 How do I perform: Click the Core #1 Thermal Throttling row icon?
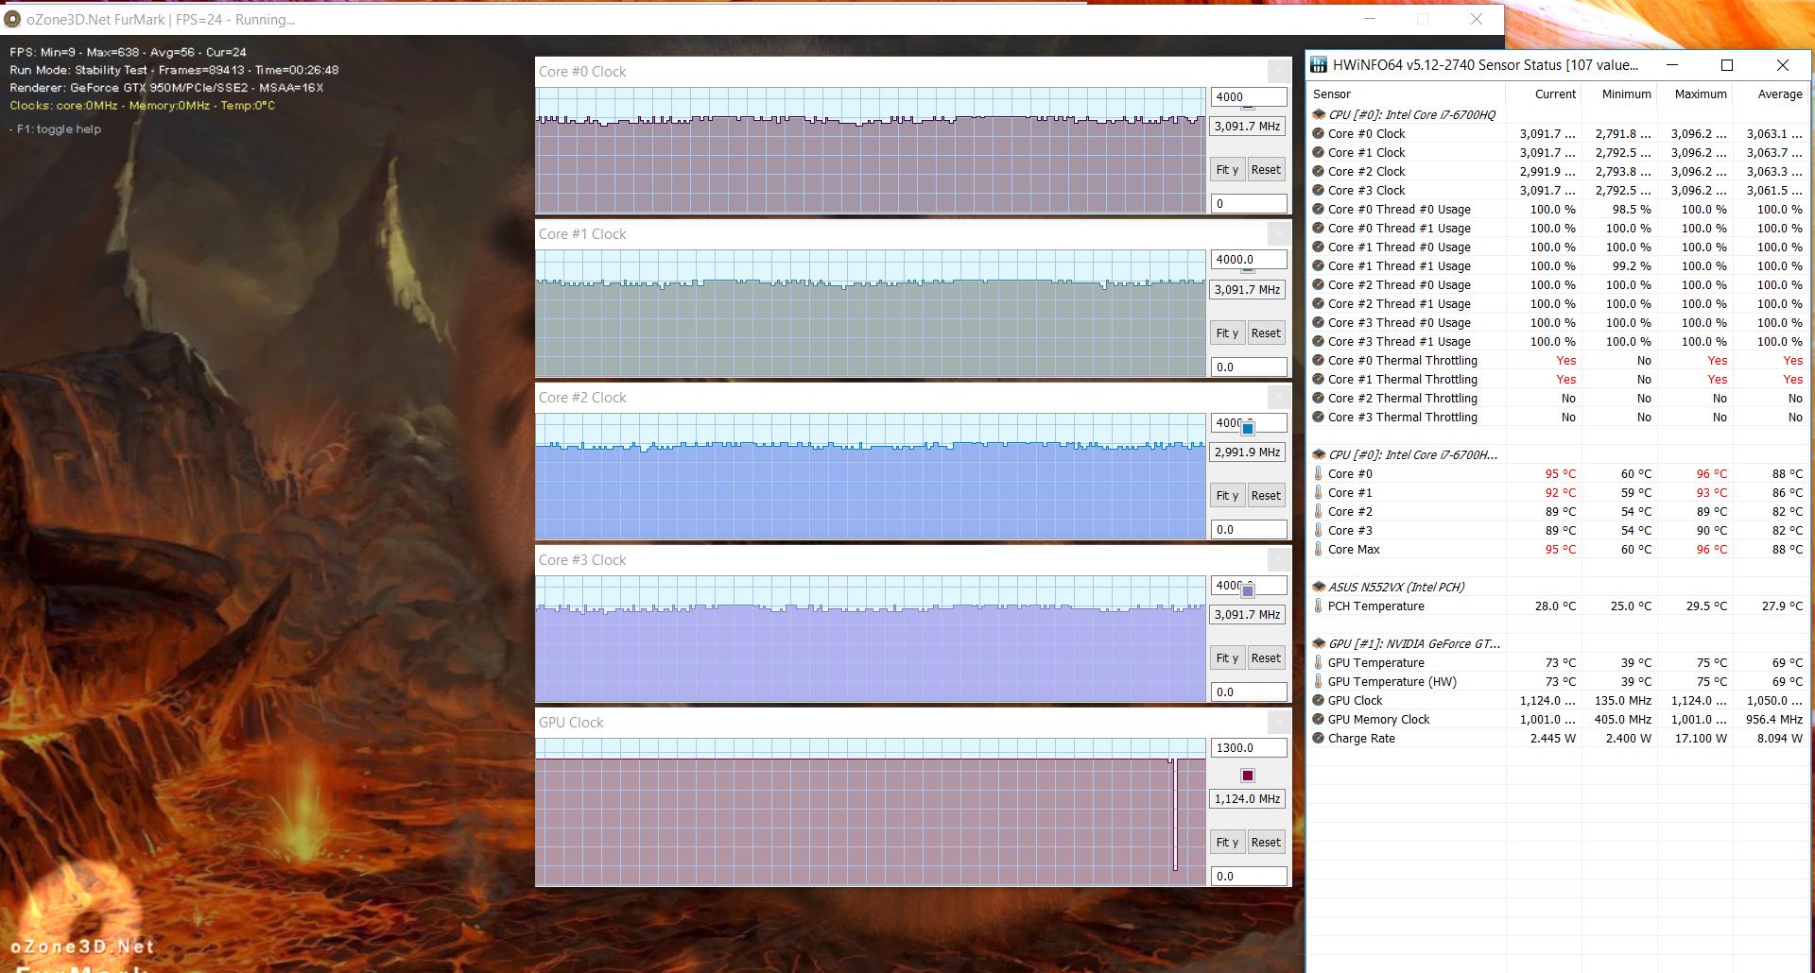tap(1319, 379)
